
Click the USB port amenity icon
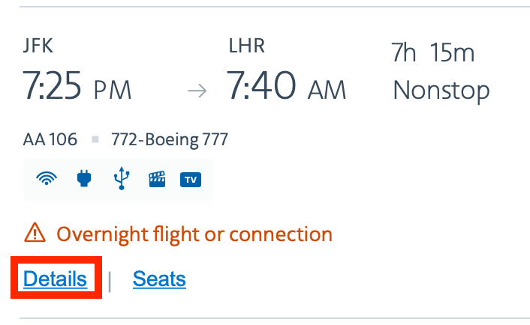click(119, 180)
